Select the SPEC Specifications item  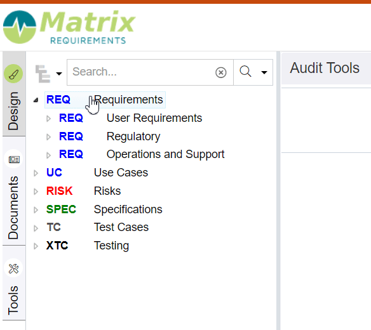click(x=104, y=209)
